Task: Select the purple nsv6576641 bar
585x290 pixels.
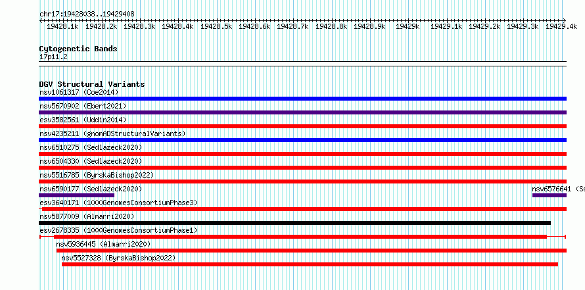Action: point(550,195)
